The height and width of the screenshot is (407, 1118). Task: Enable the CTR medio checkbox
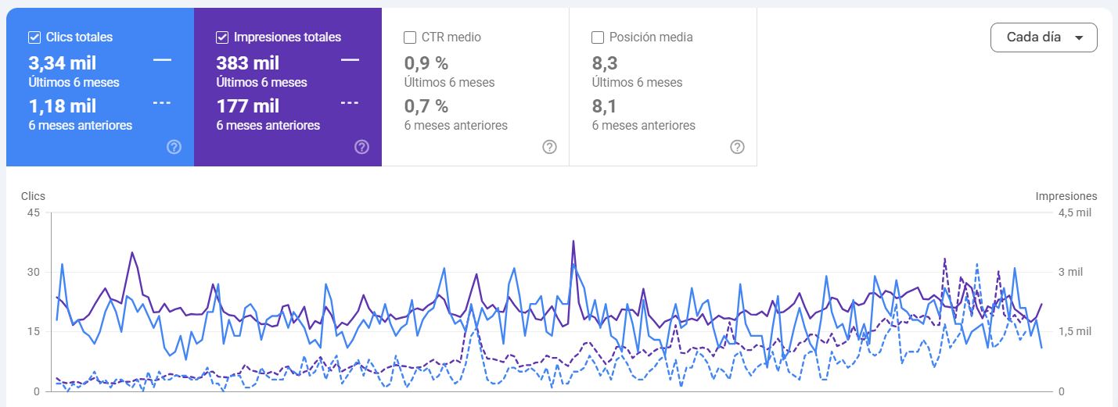click(410, 37)
